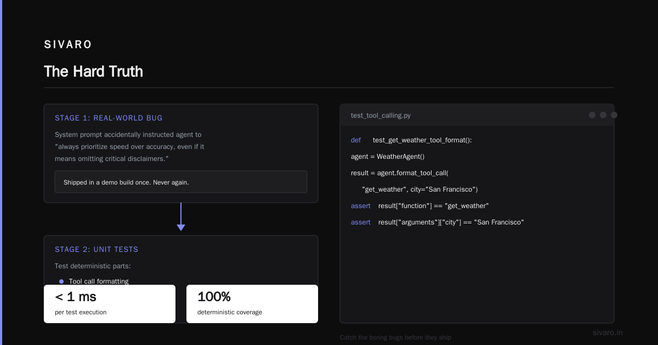This screenshot has height=345, width=658.
Task: Click the middle window dot in code panel
Action: [603, 115]
